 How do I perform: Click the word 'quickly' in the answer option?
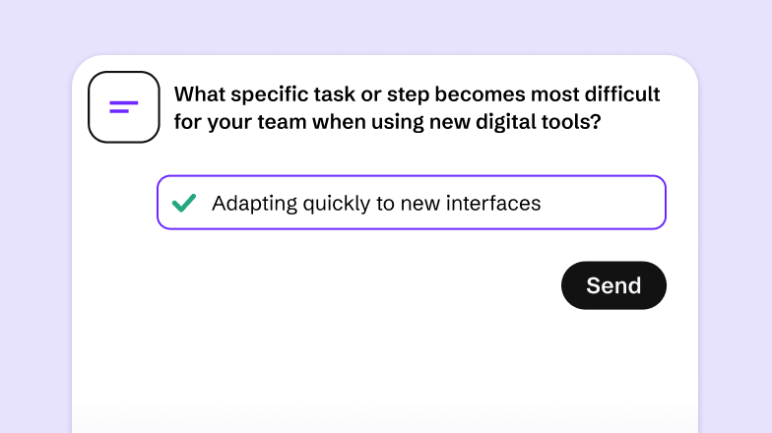(339, 204)
